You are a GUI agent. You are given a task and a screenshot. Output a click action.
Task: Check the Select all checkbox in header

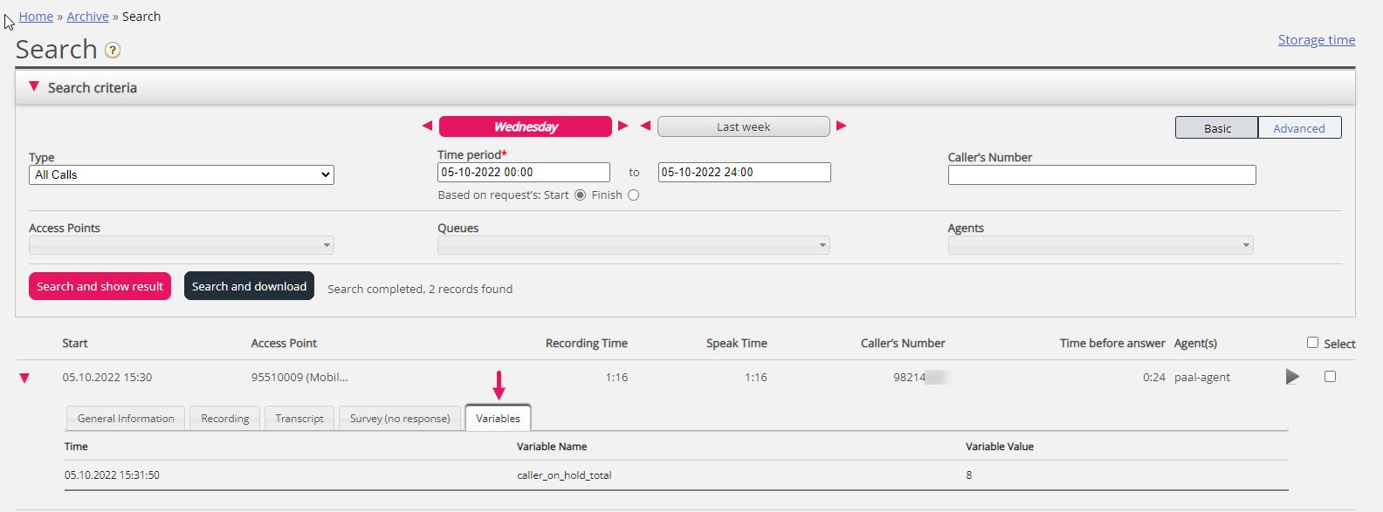coord(1312,343)
